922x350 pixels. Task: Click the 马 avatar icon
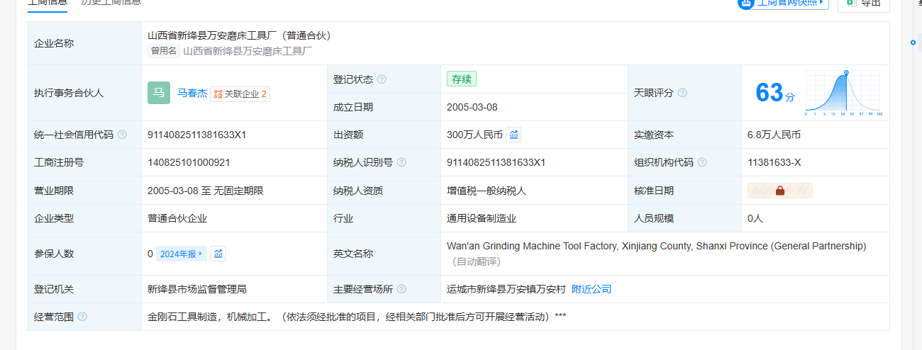coord(159,93)
